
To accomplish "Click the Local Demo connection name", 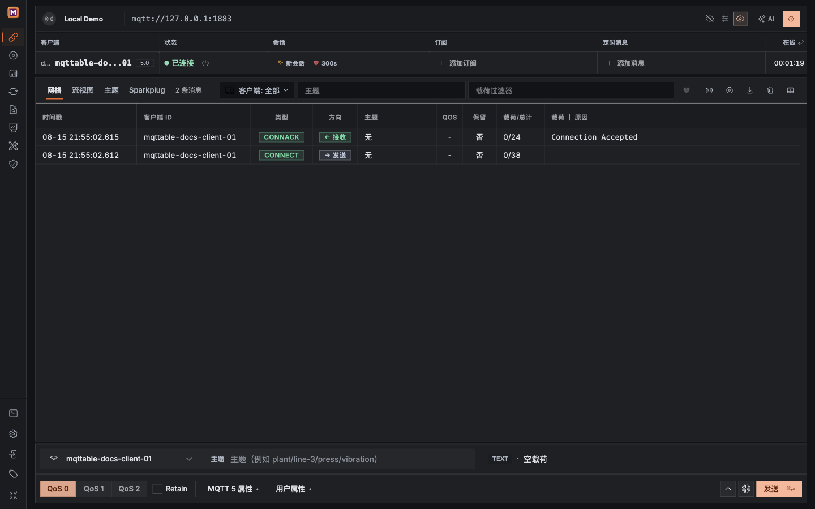I will tap(84, 19).
